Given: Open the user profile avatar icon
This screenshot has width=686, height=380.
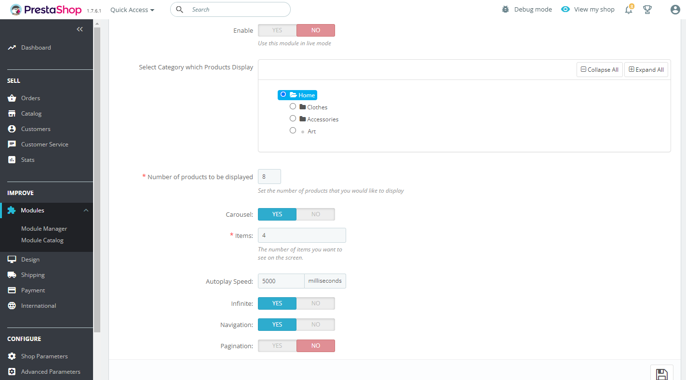Looking at the screenshot, I should (x=675, y=10).
